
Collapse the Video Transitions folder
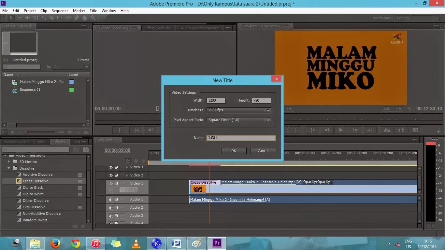click(x=5, y=156)
